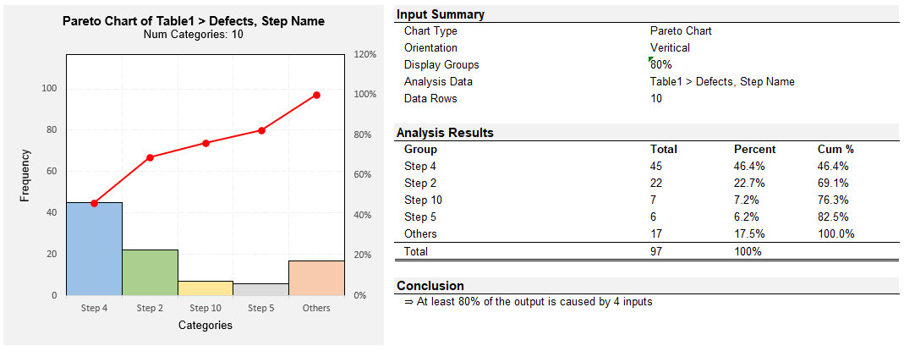The height and width of the screenshot is (351, 904).
Task: Select the Chart Type value Pareto Chart
Action: point(681,31)
